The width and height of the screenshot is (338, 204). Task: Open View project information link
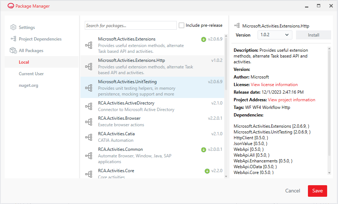[291, 100]
